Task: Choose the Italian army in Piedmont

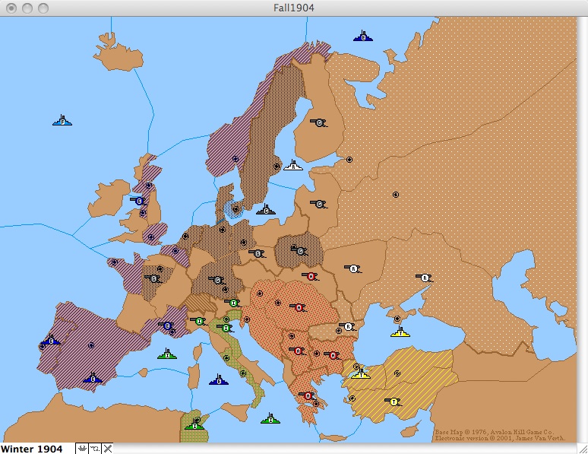Action: click(199, 322)
